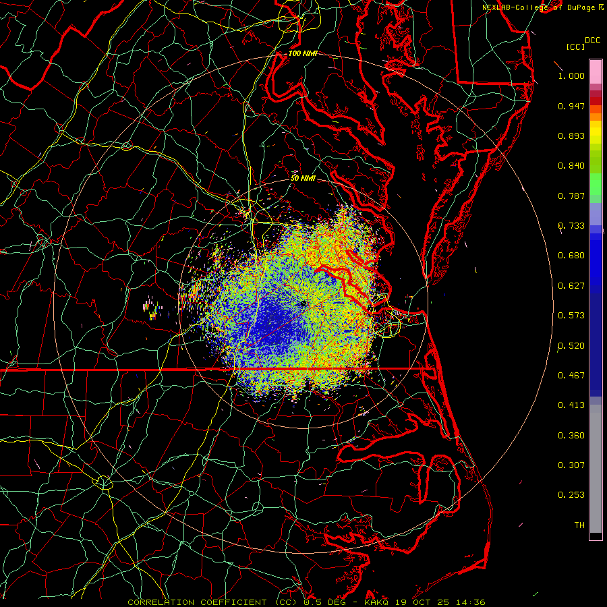Click the 0.787 scale value
Screen dimensions: 607x607
571,196
